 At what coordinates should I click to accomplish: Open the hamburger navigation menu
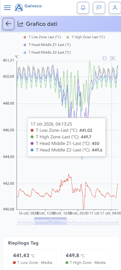pos(7,8)
